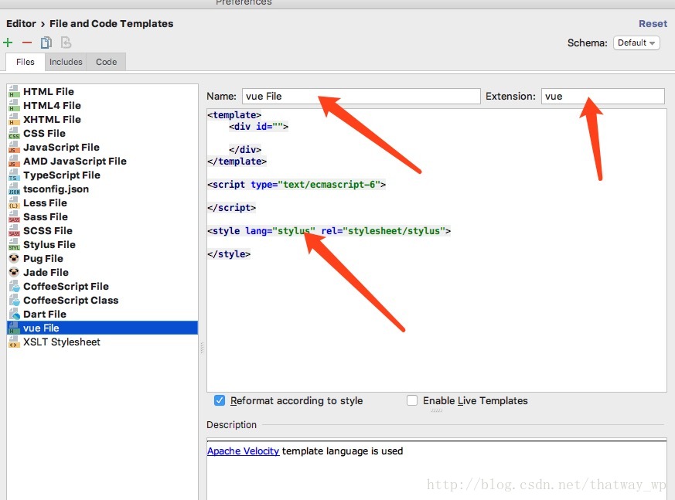Click the HTML File template icon
The width and height of the screenshot is (675, 500).
pos(14,92)
